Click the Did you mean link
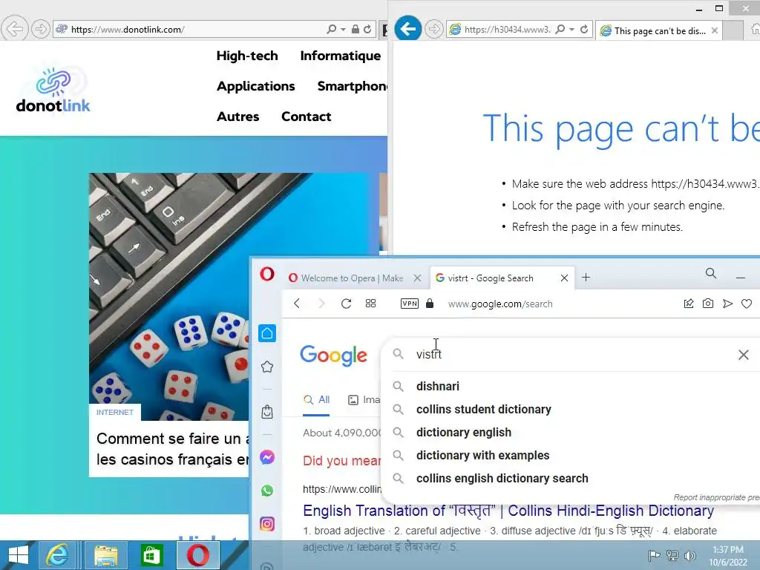 pyautogui.click(x=342, y=460)
